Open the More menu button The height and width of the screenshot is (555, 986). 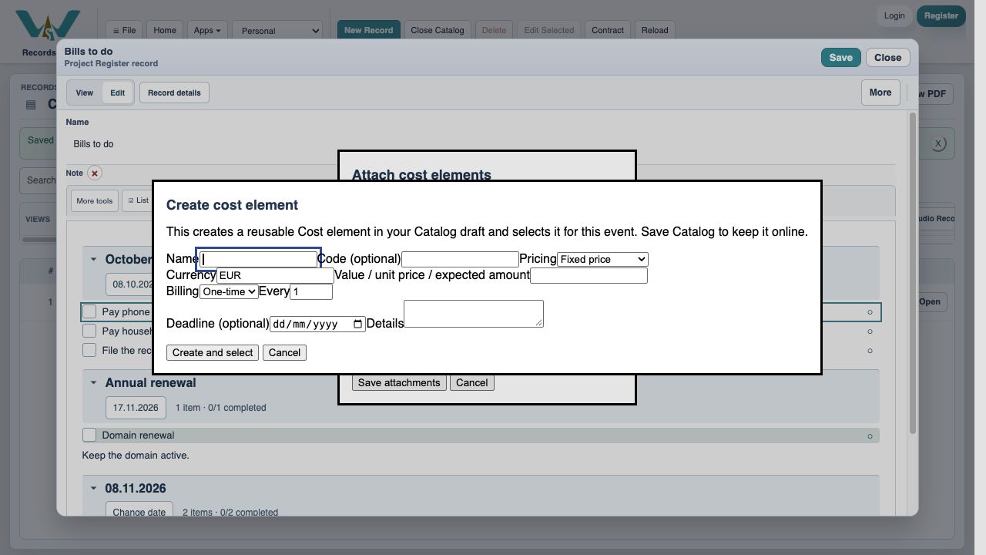point(880,92)
